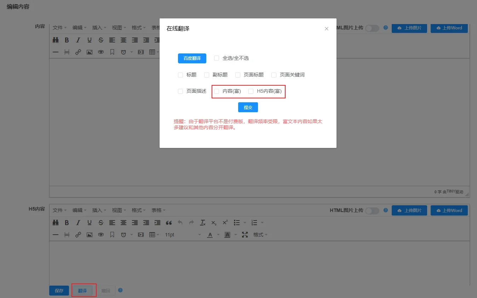
Task: Click find and replace binoculars in H5内容 editor
Action: [56, 223]
